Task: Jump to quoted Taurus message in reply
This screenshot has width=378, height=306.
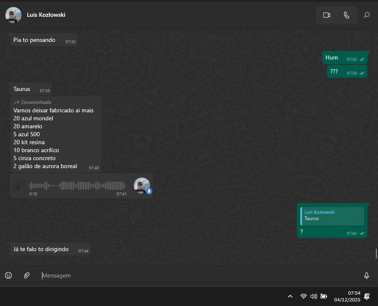Action: pos(332,216)
